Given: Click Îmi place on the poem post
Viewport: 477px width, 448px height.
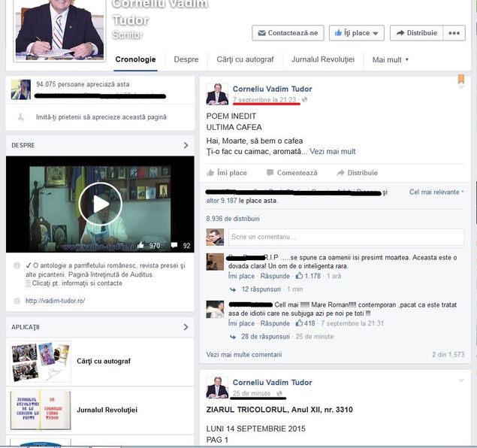Looking at the screenshot, I should (x=227, y=173).
